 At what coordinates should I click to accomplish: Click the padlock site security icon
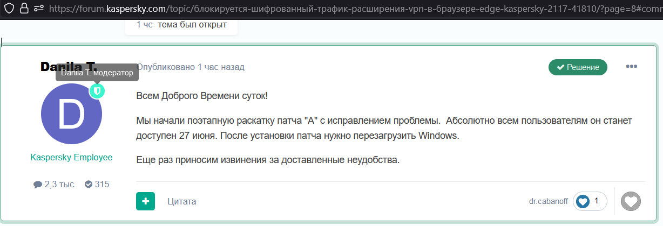(24, 8)
